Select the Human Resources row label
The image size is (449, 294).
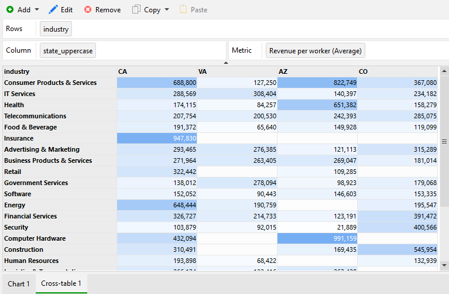(60, 261)
